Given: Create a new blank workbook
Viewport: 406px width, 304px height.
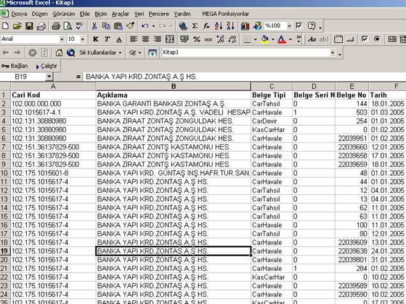Looking at the screenshot, I should pos(5,26).
